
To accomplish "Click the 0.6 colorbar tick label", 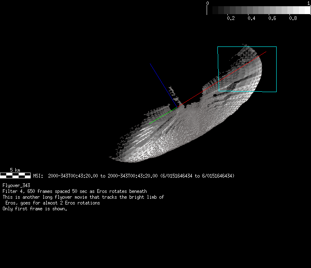I will [272, 19].
